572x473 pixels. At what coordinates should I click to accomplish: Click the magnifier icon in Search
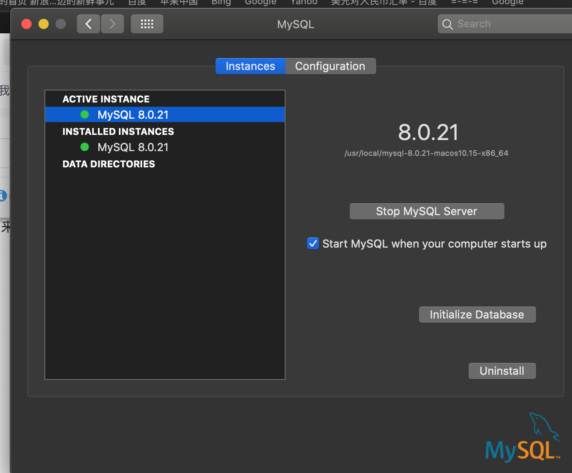click(448, 24)
